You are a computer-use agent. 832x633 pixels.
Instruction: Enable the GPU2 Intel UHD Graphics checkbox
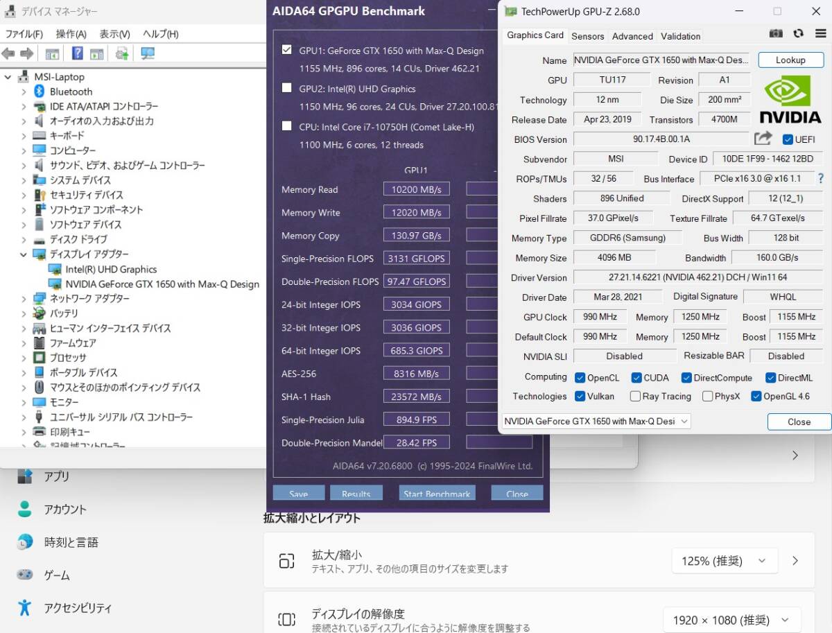pyautogui.click(x=287, y=88)
